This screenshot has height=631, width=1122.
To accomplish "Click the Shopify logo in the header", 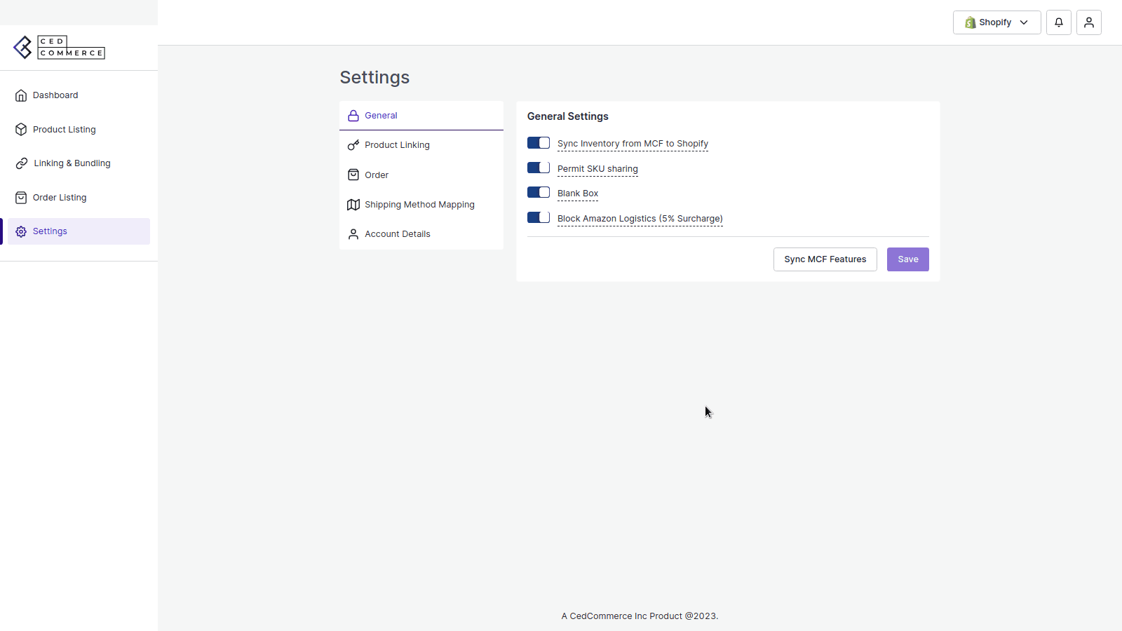I will pyautogui.click(x=971, y=22).
